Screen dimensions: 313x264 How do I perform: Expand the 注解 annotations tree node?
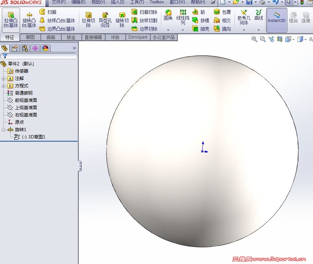(x=3, y=79)
